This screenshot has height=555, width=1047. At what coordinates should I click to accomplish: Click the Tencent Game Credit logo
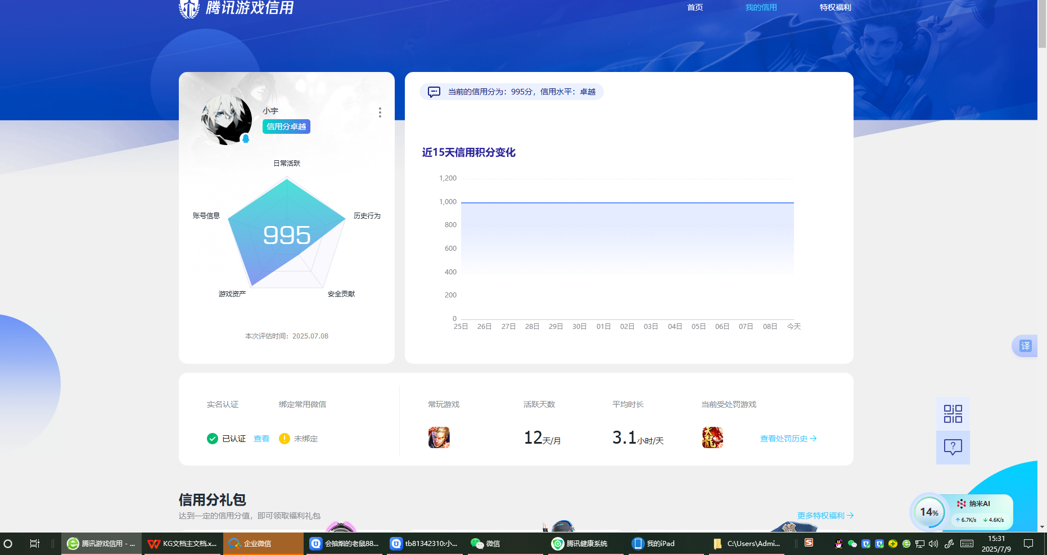click(x=236, y=8)
